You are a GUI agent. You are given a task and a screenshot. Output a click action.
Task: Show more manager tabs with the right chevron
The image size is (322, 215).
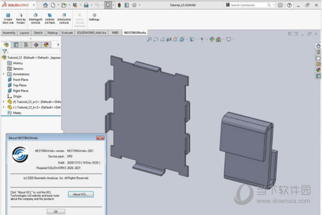tap(58, 45)
